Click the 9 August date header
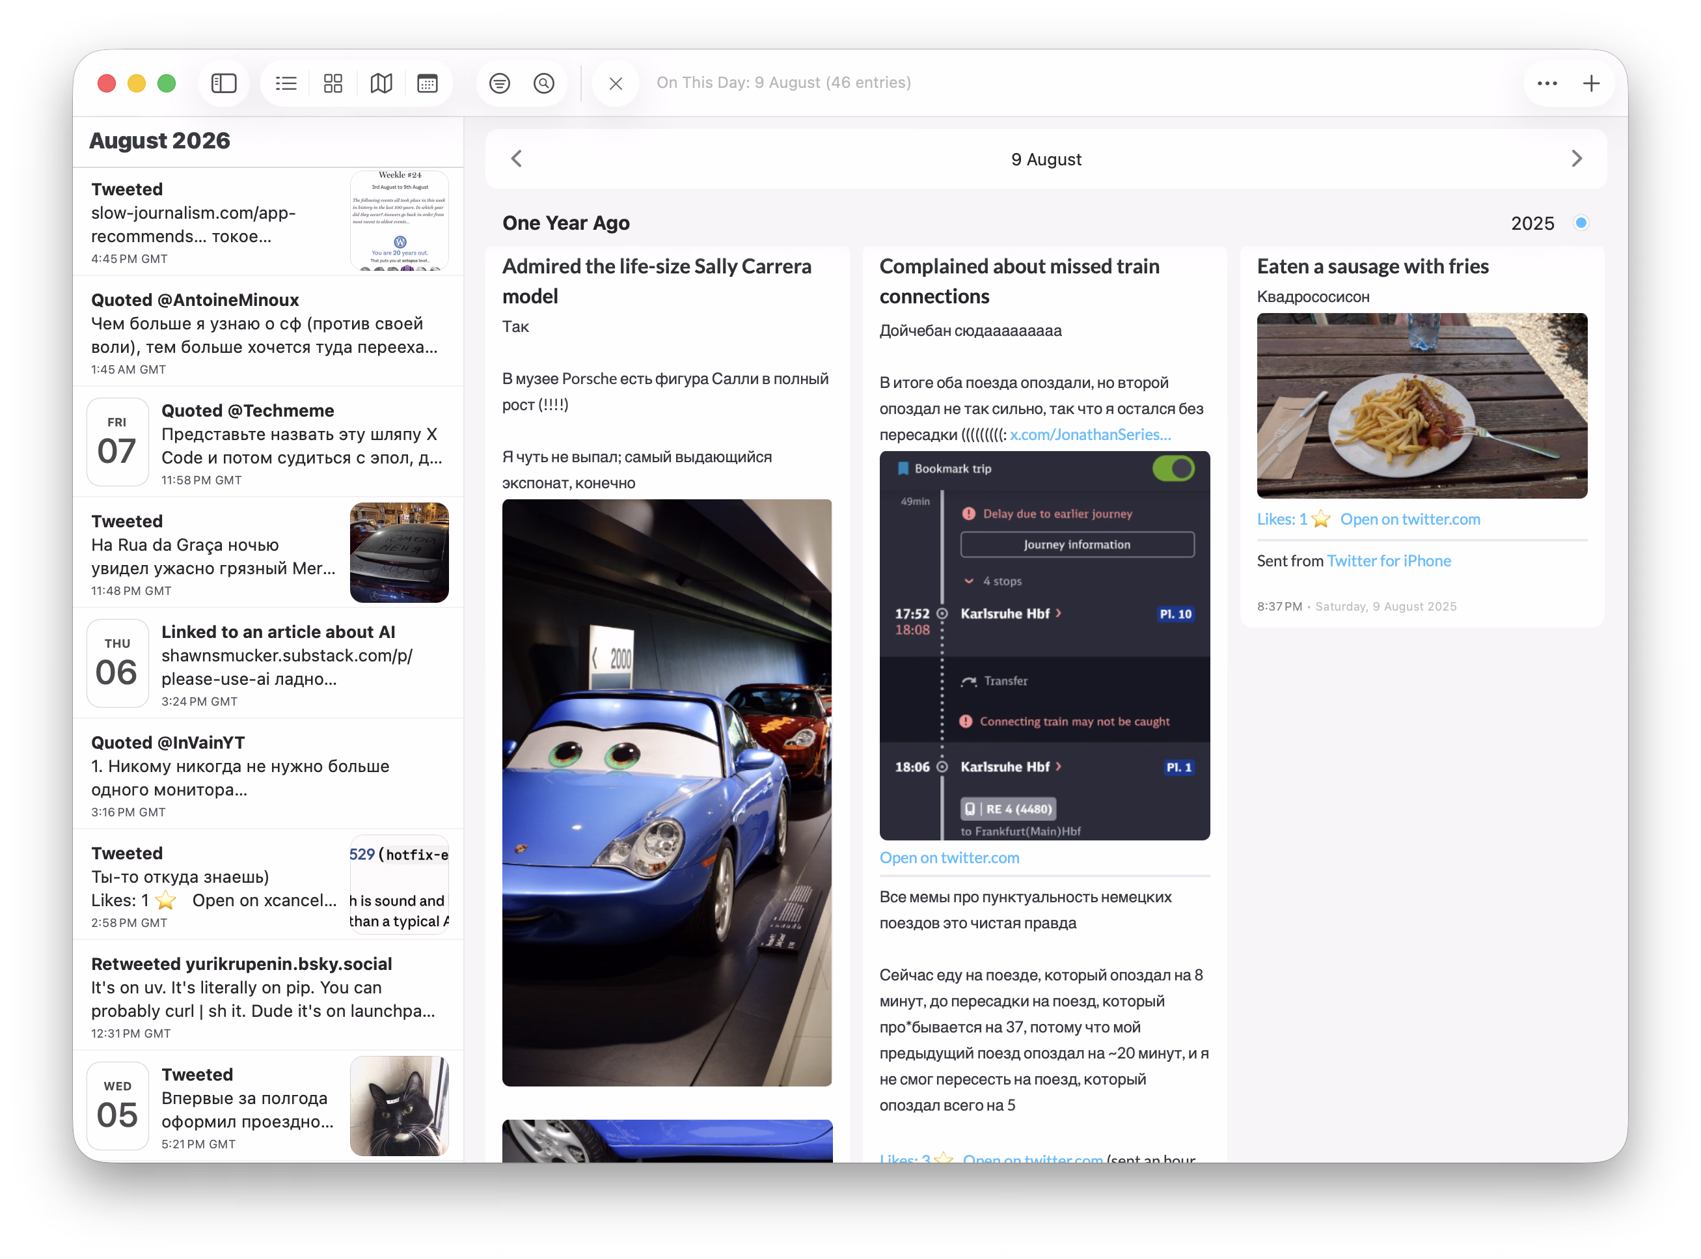Screen dimensions: 1701x1259 pyautogui.click(x=1045, y=159)
